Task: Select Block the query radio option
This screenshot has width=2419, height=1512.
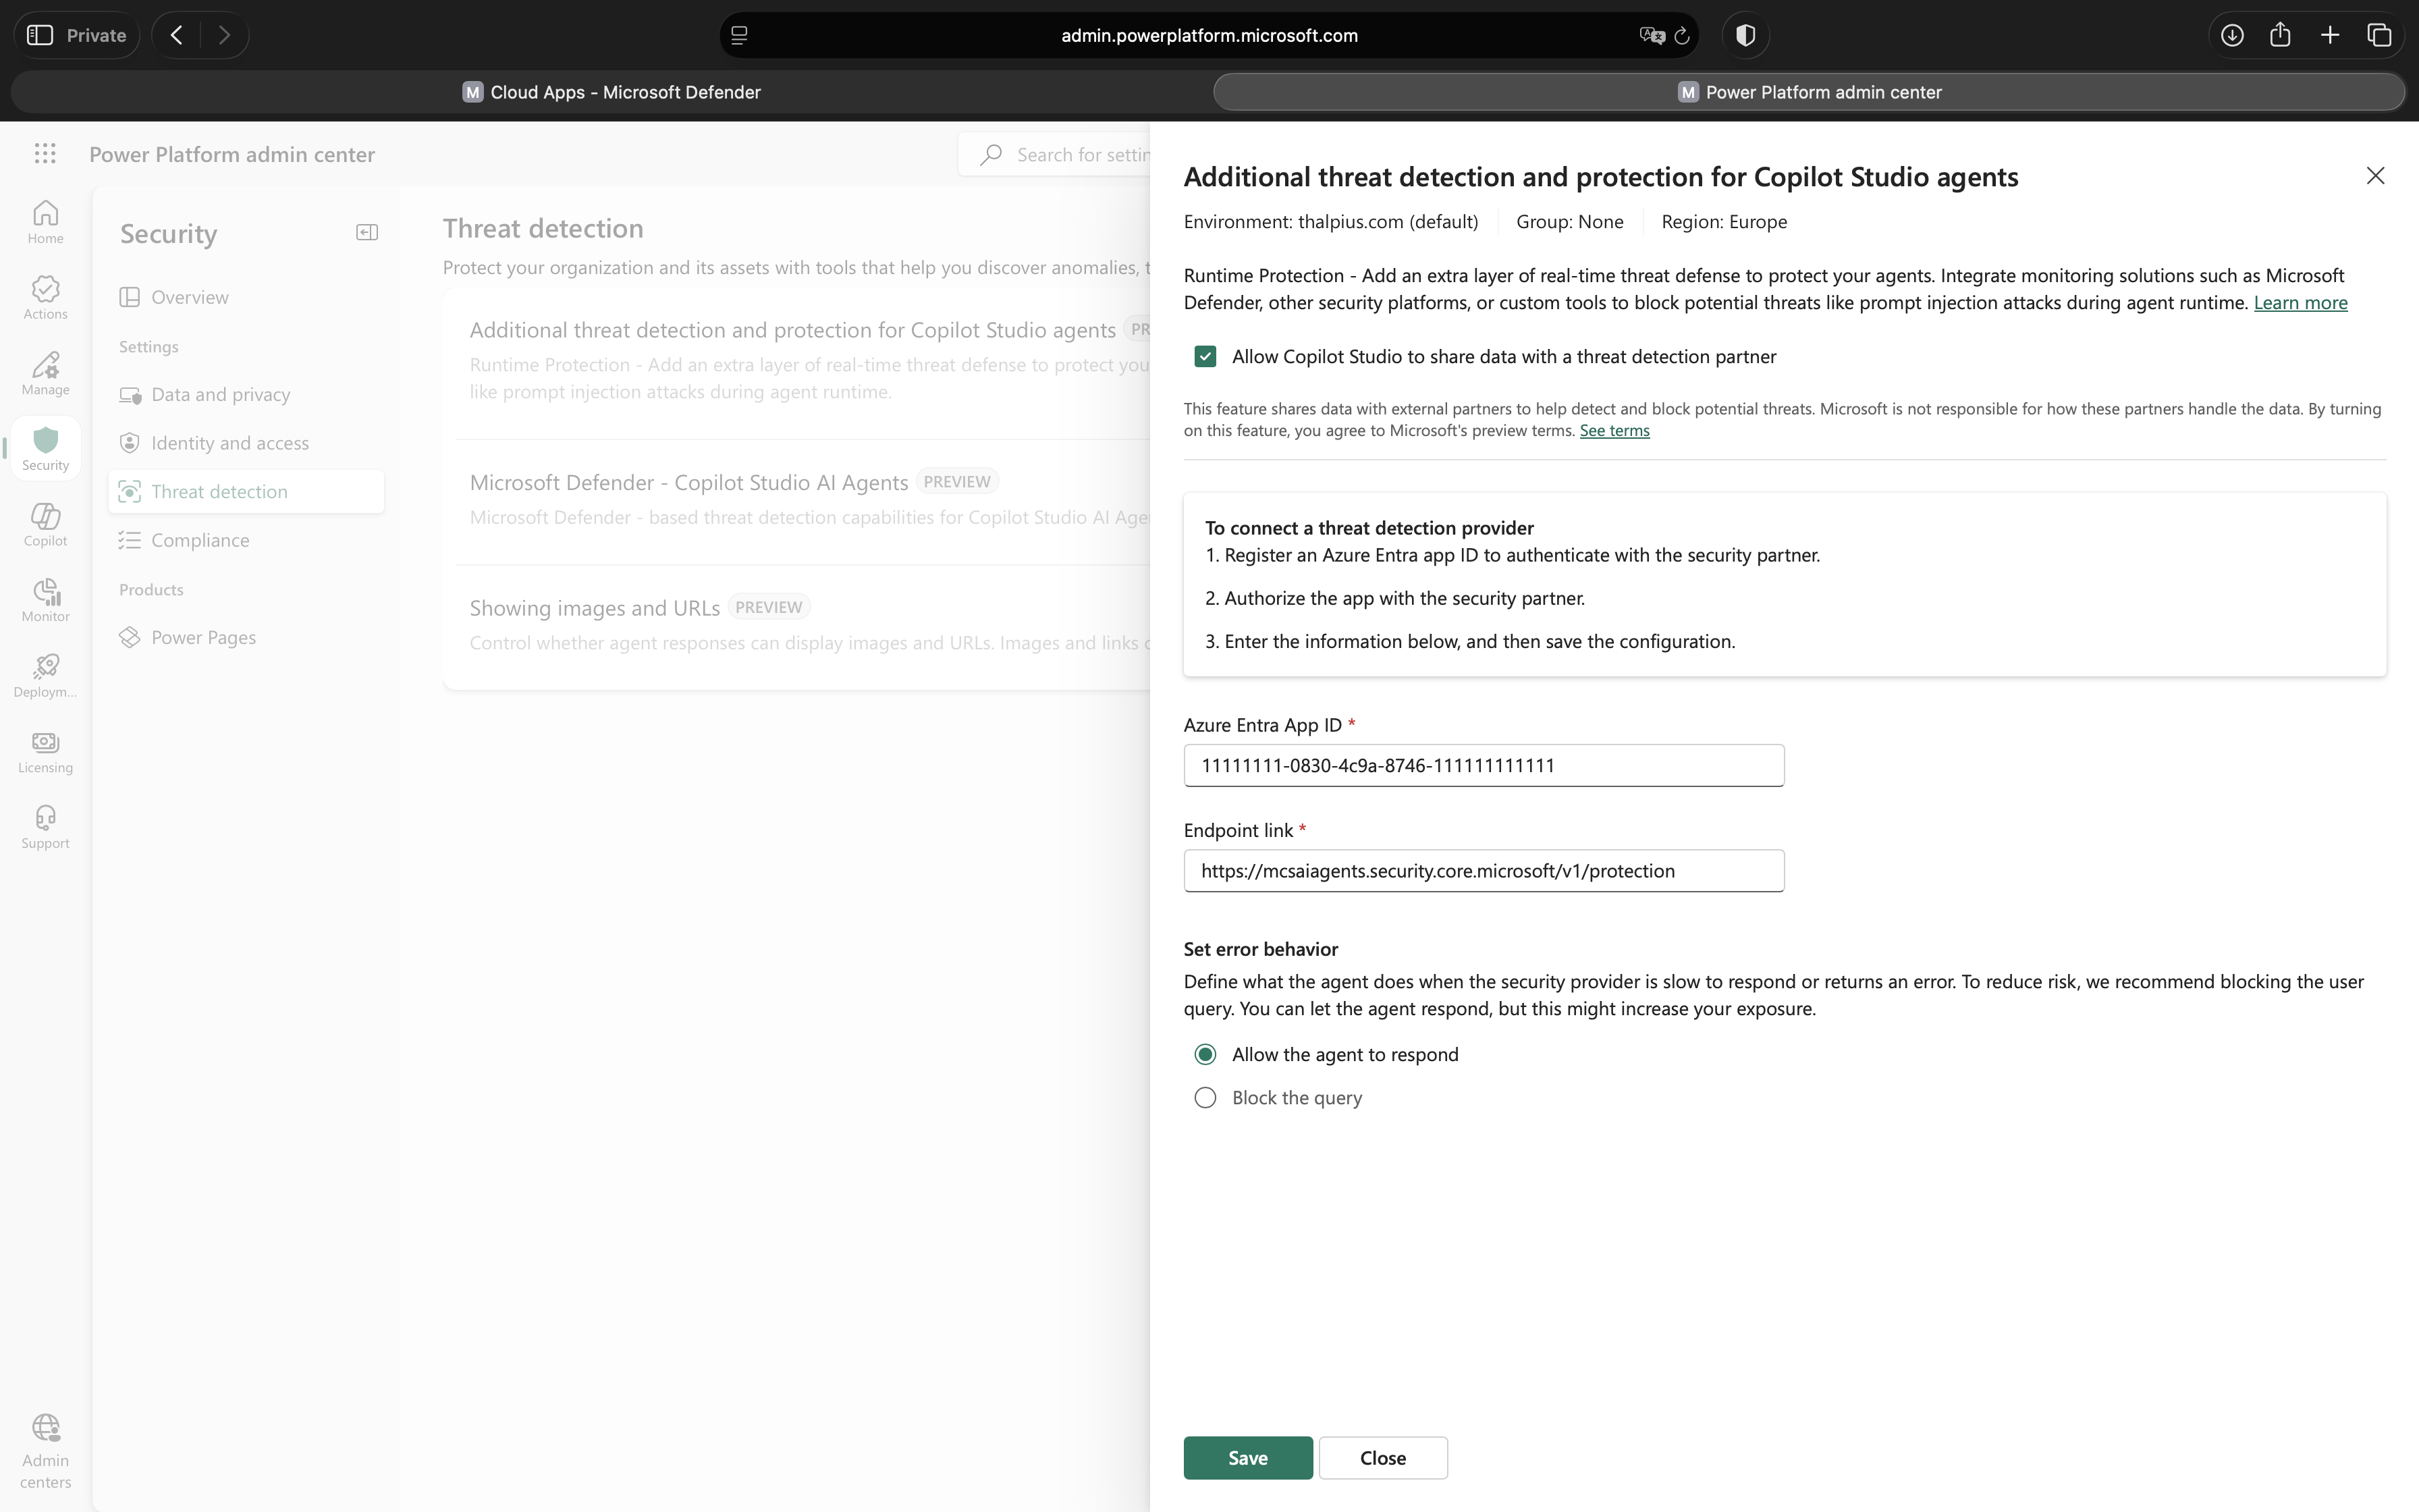Action: (x=1205, y=1098)
